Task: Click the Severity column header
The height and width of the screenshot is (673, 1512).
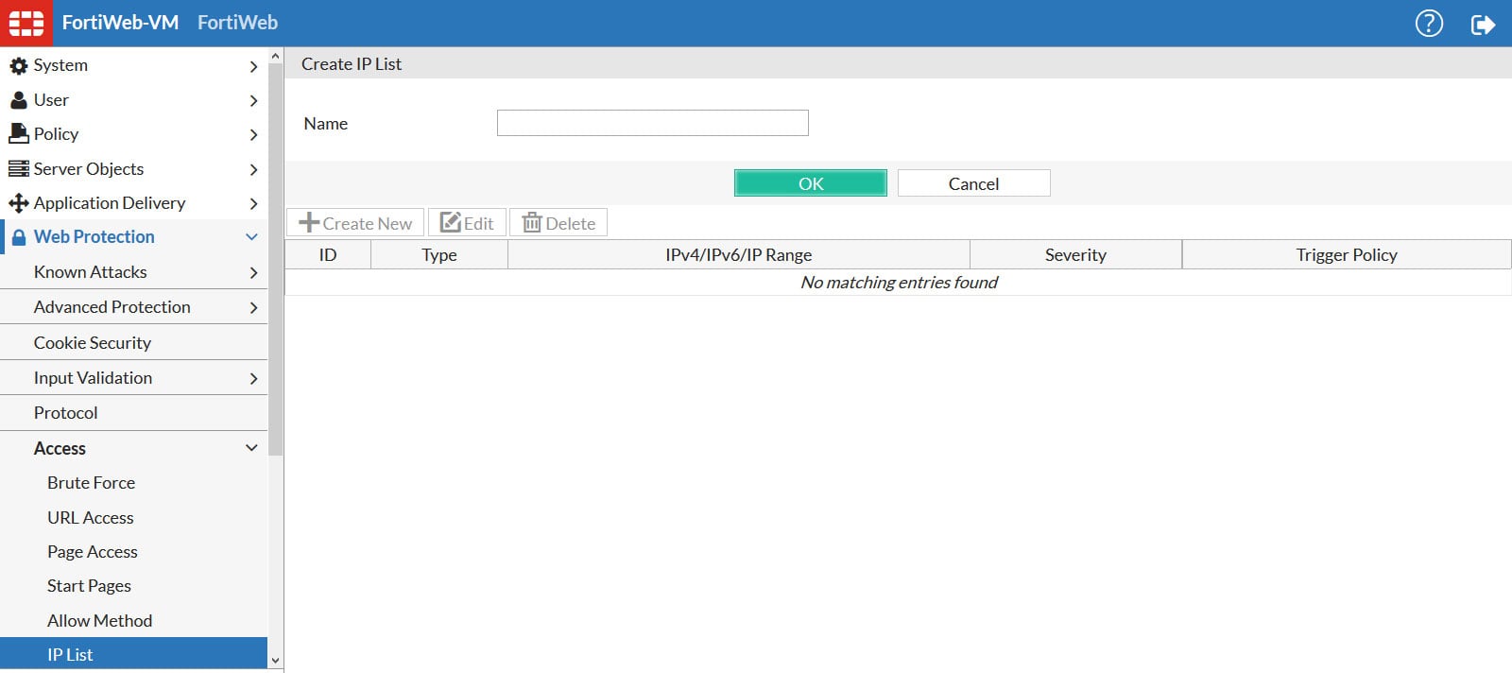Action: pos(1075,254)
